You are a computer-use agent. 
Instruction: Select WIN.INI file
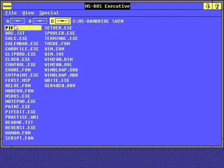54,54
